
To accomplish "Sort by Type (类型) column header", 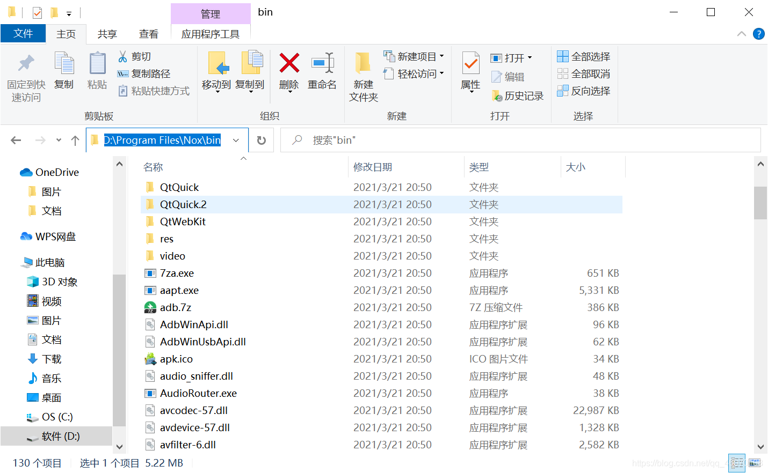I will coord(512,167).
